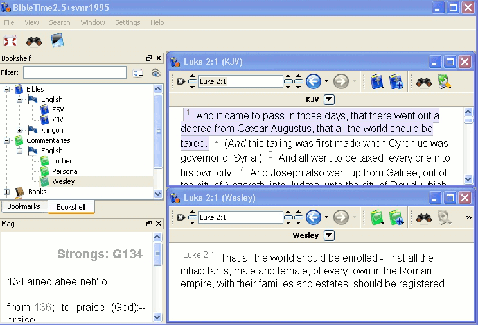Click the Bookshelf Filter text field
The image size is (478, 325).
click(75, 73)
